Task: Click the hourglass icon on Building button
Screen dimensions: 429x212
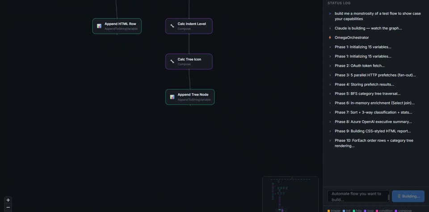Action: pyautogui.click(x=399, y=196)
